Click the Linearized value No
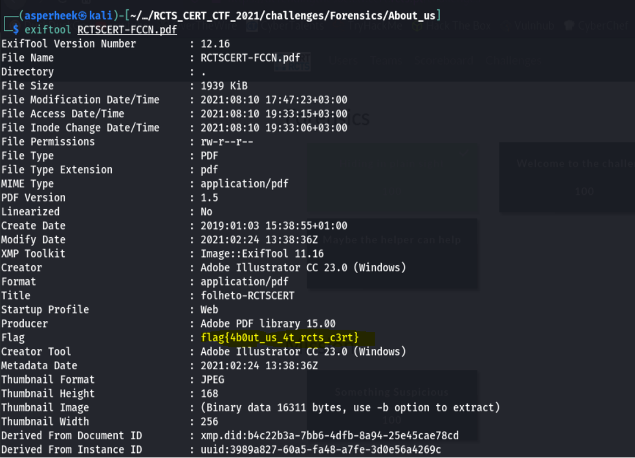The height and width of the screenshot is (458, 635). pos(206,211)
